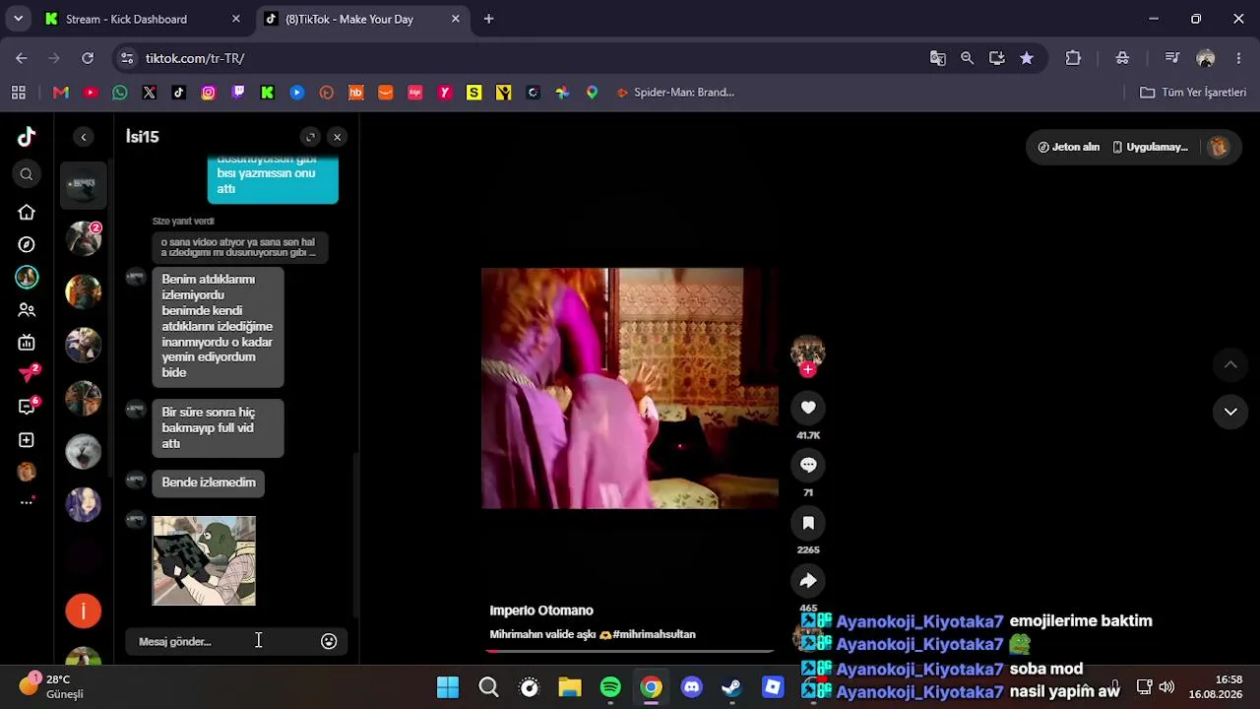Viewport: 1260px width, 709px height.
Task: Open the More options ellipsis in sidebar
Action: coord(27,502)
